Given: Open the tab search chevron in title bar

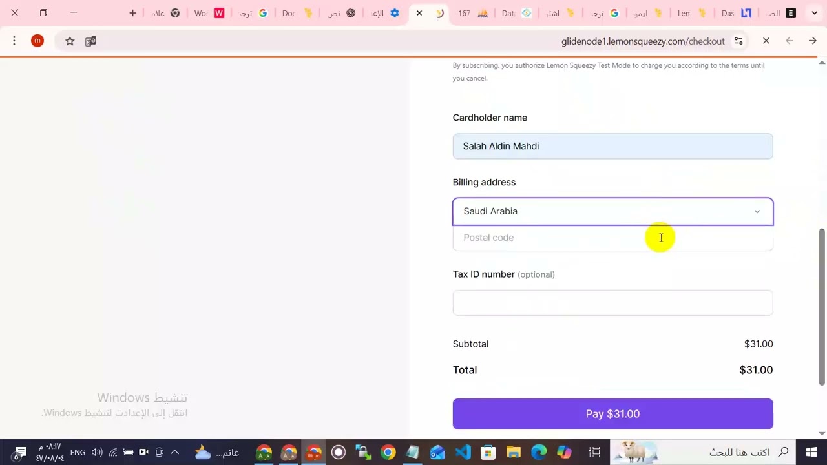Looking at the screenshot, I should click(814, 13).
